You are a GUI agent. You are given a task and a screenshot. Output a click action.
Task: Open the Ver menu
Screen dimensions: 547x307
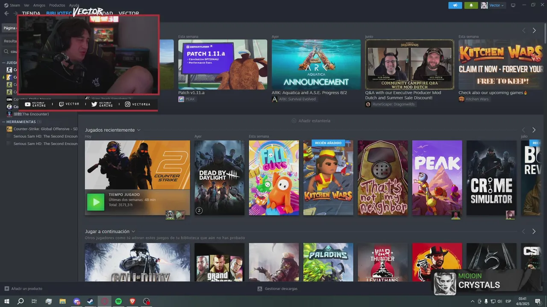[27, 5]
